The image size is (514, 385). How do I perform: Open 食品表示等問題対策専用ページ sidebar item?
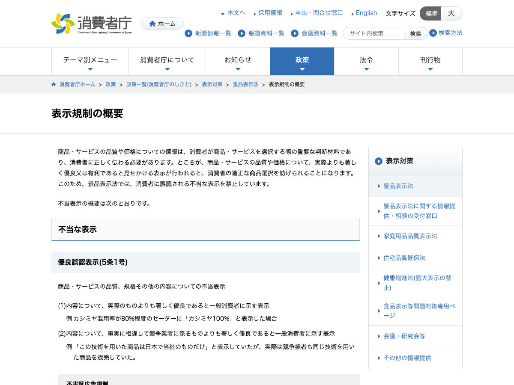pos(415,311)
